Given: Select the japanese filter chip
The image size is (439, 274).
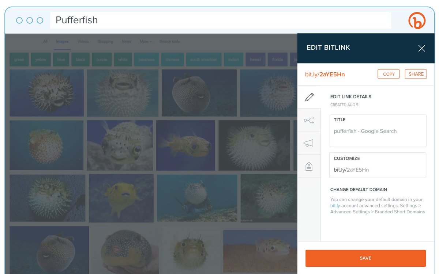Looking at the screenshot, I should point(146,60).
